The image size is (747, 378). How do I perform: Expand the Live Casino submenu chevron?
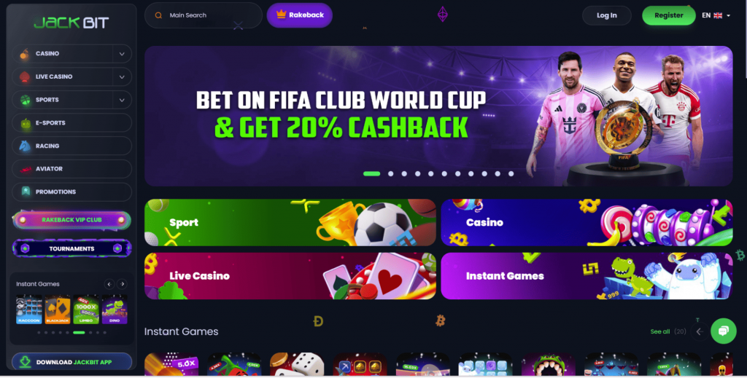click(x=122, y=77)
